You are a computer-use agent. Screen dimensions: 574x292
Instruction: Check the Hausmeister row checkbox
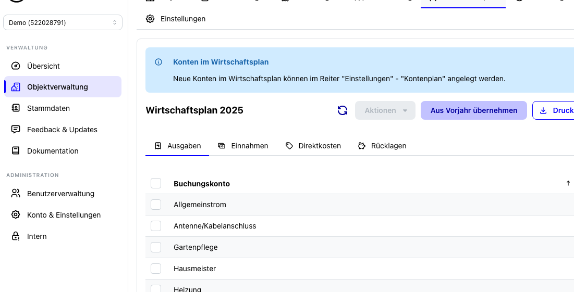pyautogui.click(x=156, y=269)
